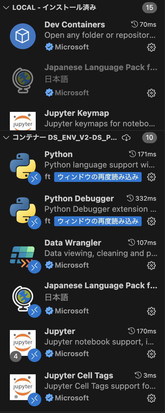
Task: Click description 'Open any folder or repositor...'
Action: pyautogui.click(x=101, y=36)
